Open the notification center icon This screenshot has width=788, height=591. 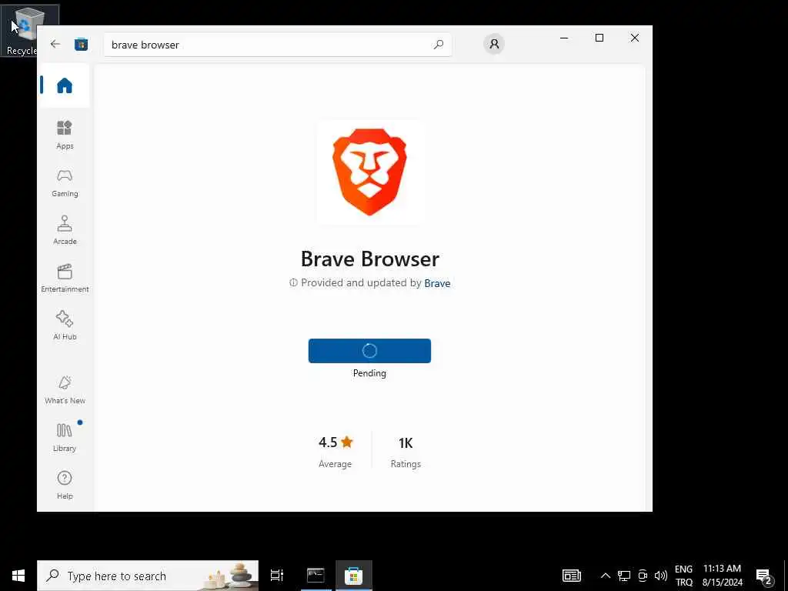click(764, 576)
